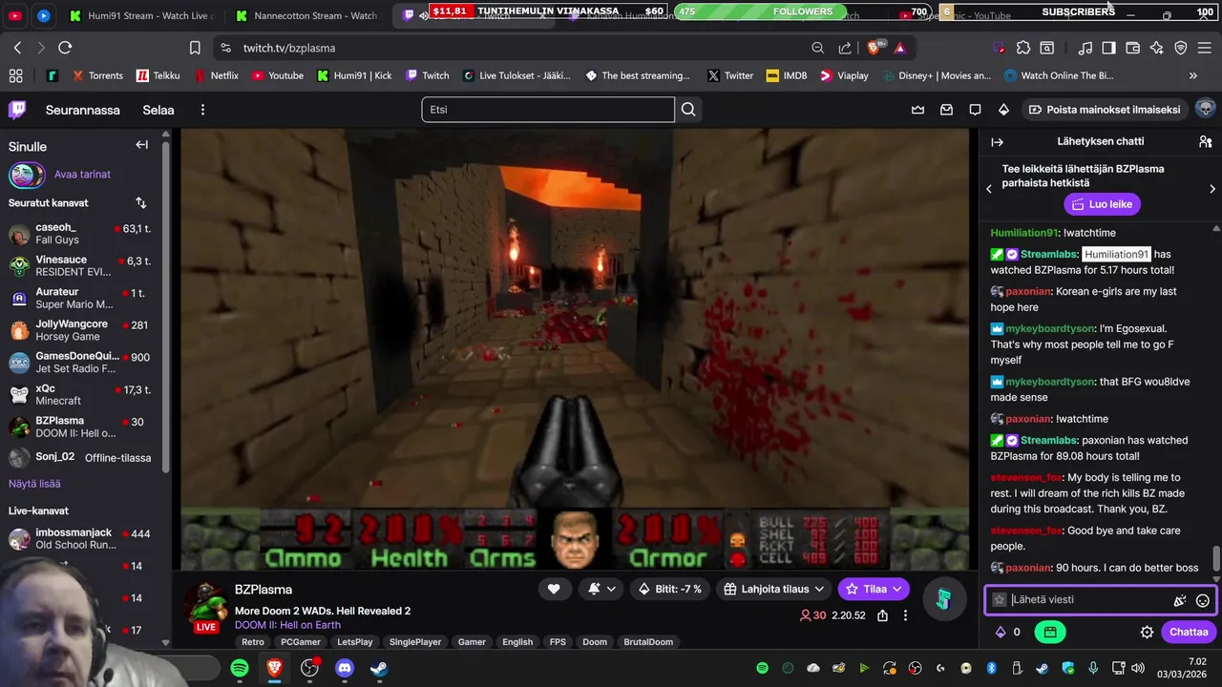Open Discord from the taskbar

click(x=345, y=668)
